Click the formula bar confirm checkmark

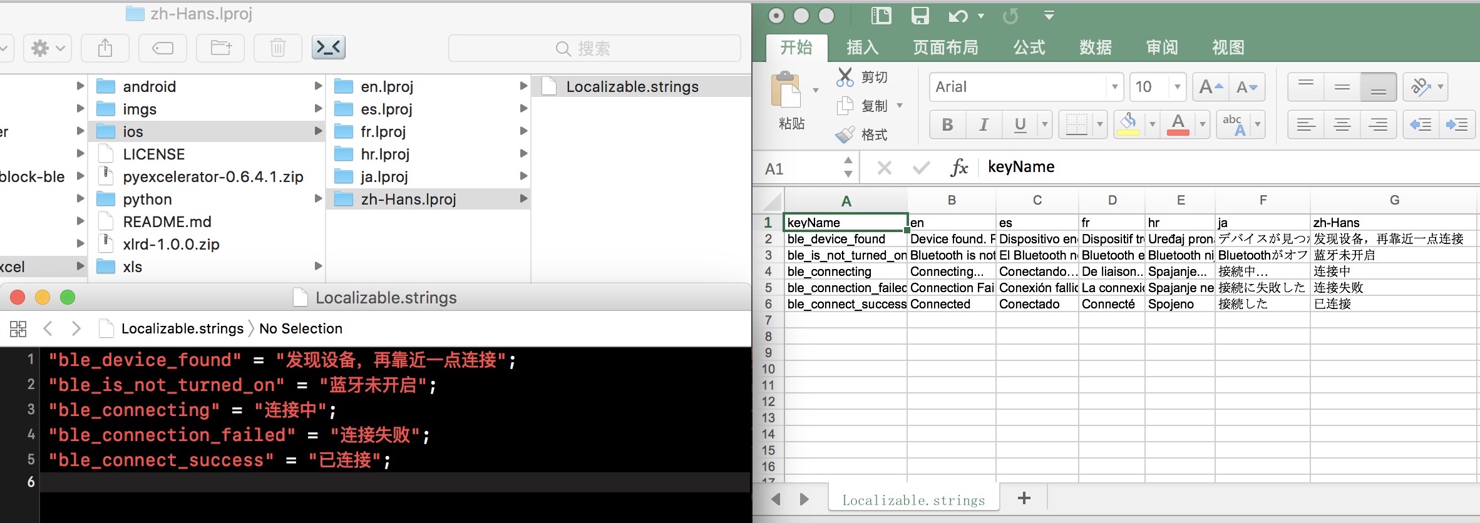(x=921, y=168)
